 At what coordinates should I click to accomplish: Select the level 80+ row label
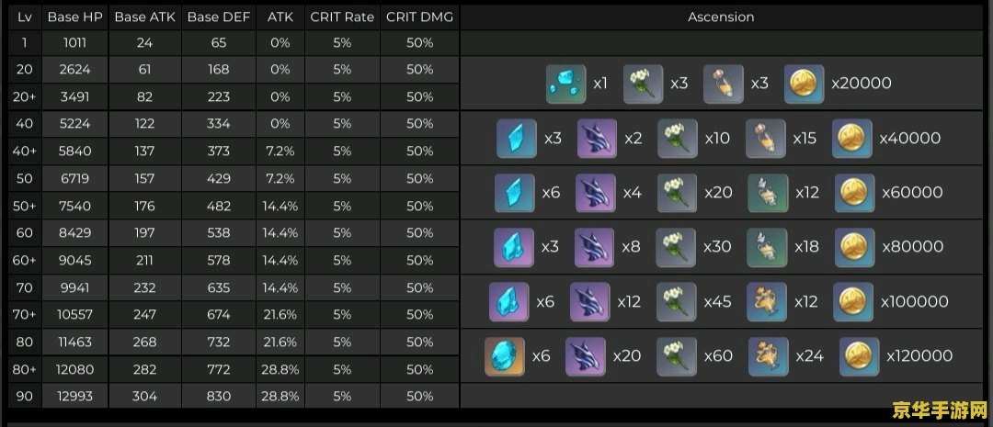coord(25,369)
